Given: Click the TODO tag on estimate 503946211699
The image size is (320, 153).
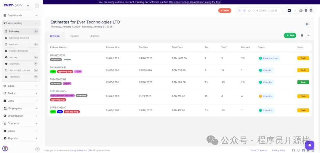Looking at the screenshot, I should (78, 72).
